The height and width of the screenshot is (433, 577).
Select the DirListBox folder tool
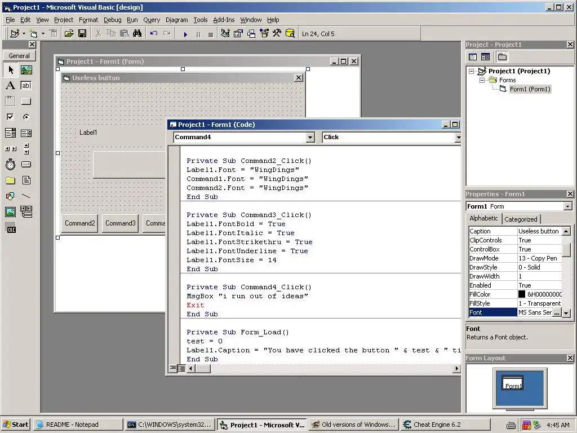click(10, 180)
